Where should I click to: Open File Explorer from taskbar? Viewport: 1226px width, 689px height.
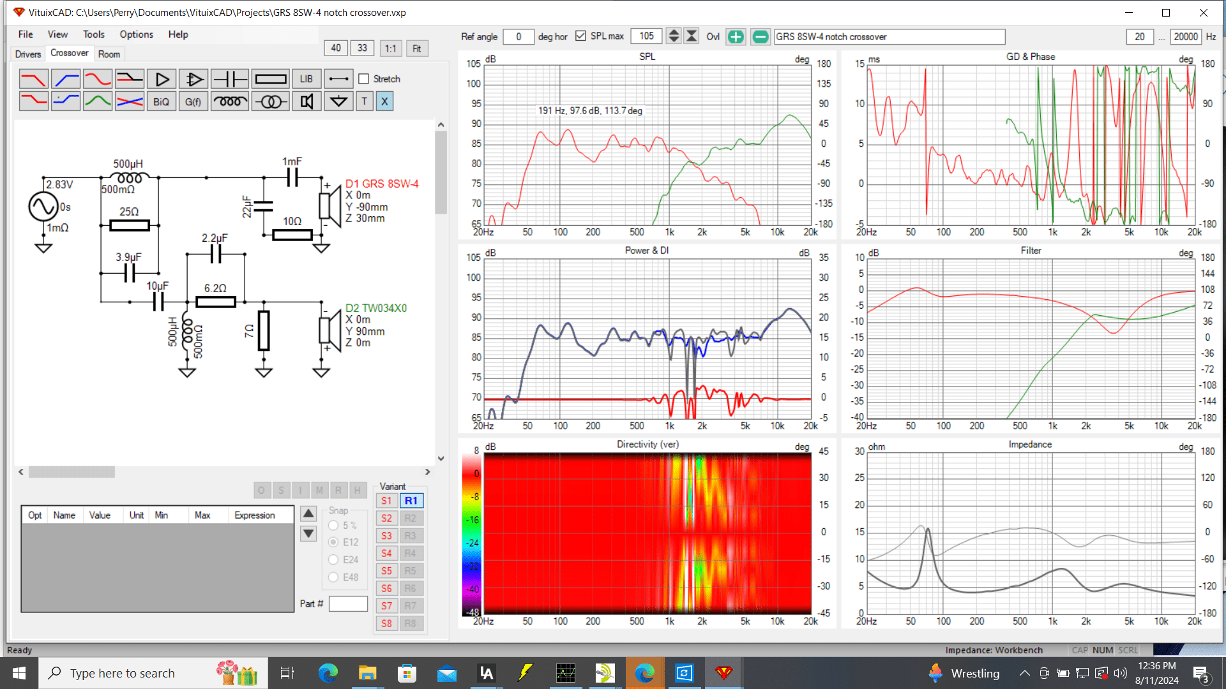(367, 673)
